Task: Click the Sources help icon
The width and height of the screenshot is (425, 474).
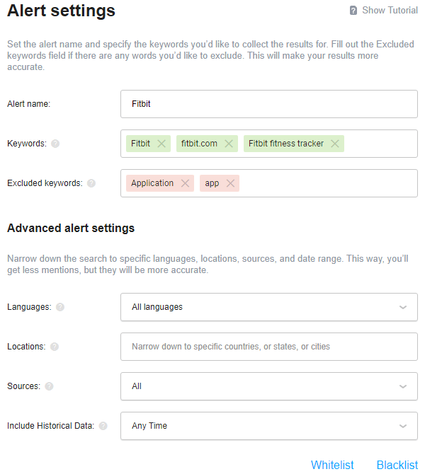Action: click(x=49, y=386)
